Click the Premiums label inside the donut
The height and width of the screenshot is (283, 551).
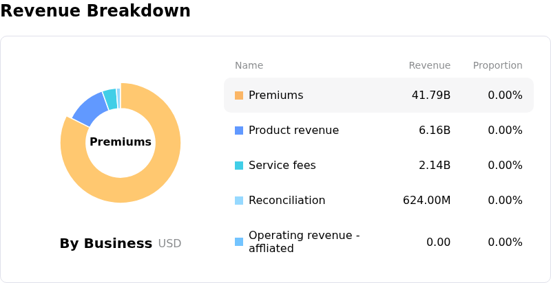tap(121, 142)
